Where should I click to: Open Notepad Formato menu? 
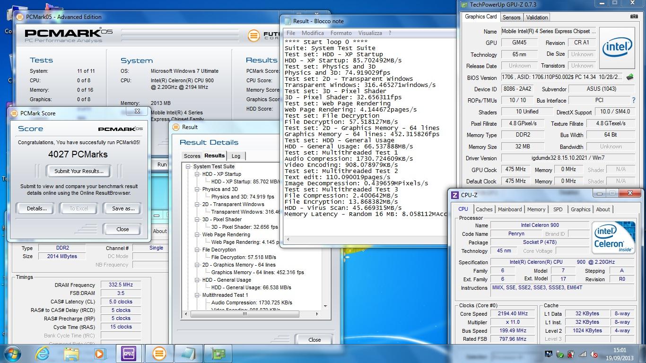341,33
